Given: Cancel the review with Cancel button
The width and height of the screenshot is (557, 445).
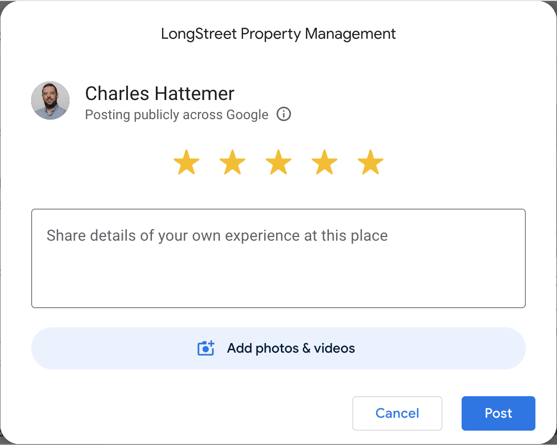Looking at the screenshot, I should tap(397, 413).
